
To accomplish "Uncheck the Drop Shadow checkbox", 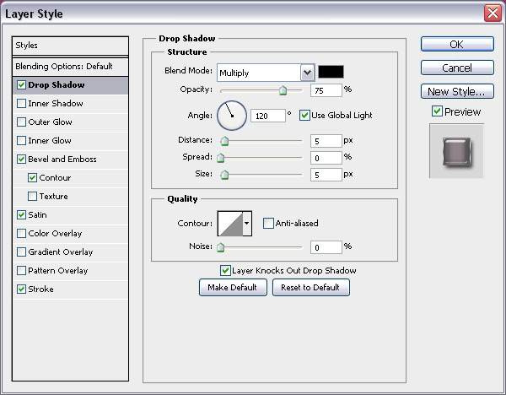I will (21, 85).
